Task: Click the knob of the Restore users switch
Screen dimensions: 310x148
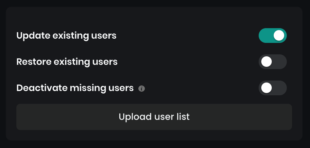Action: pyautogui.click(x=267, y=62)
